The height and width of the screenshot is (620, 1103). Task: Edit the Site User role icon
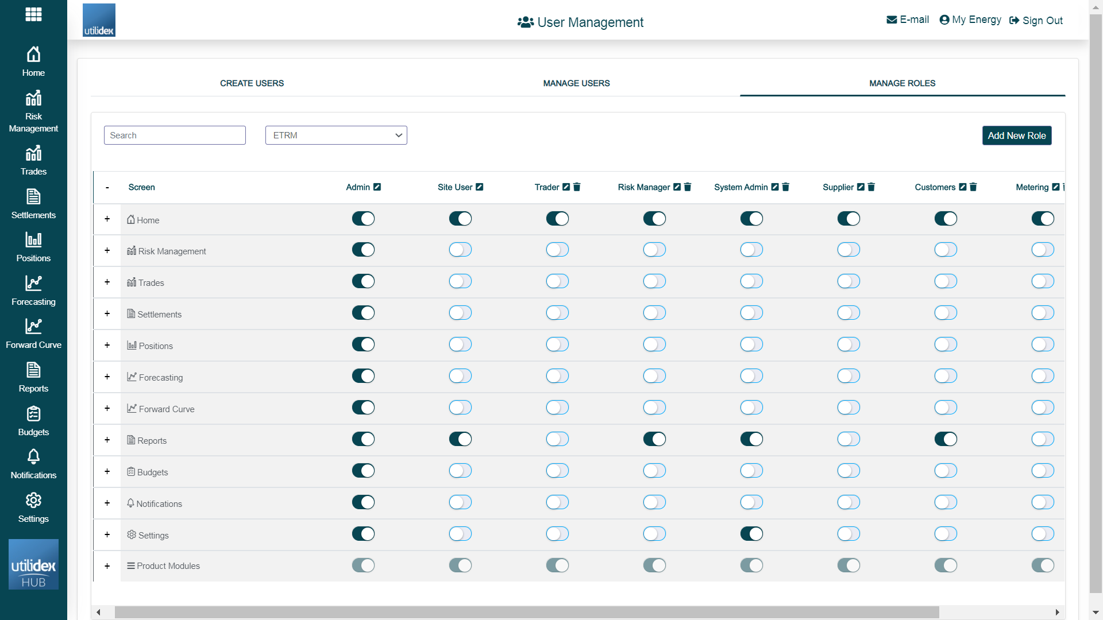point(480,187)
